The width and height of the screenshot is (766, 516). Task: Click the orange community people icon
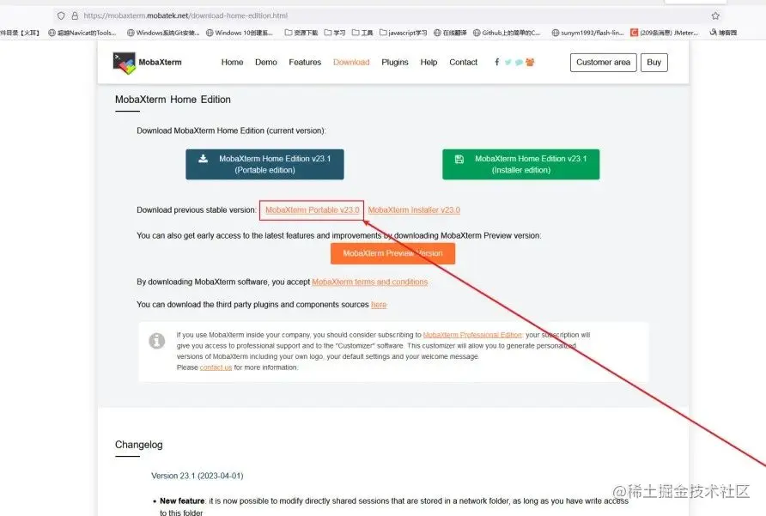[530, 62]
